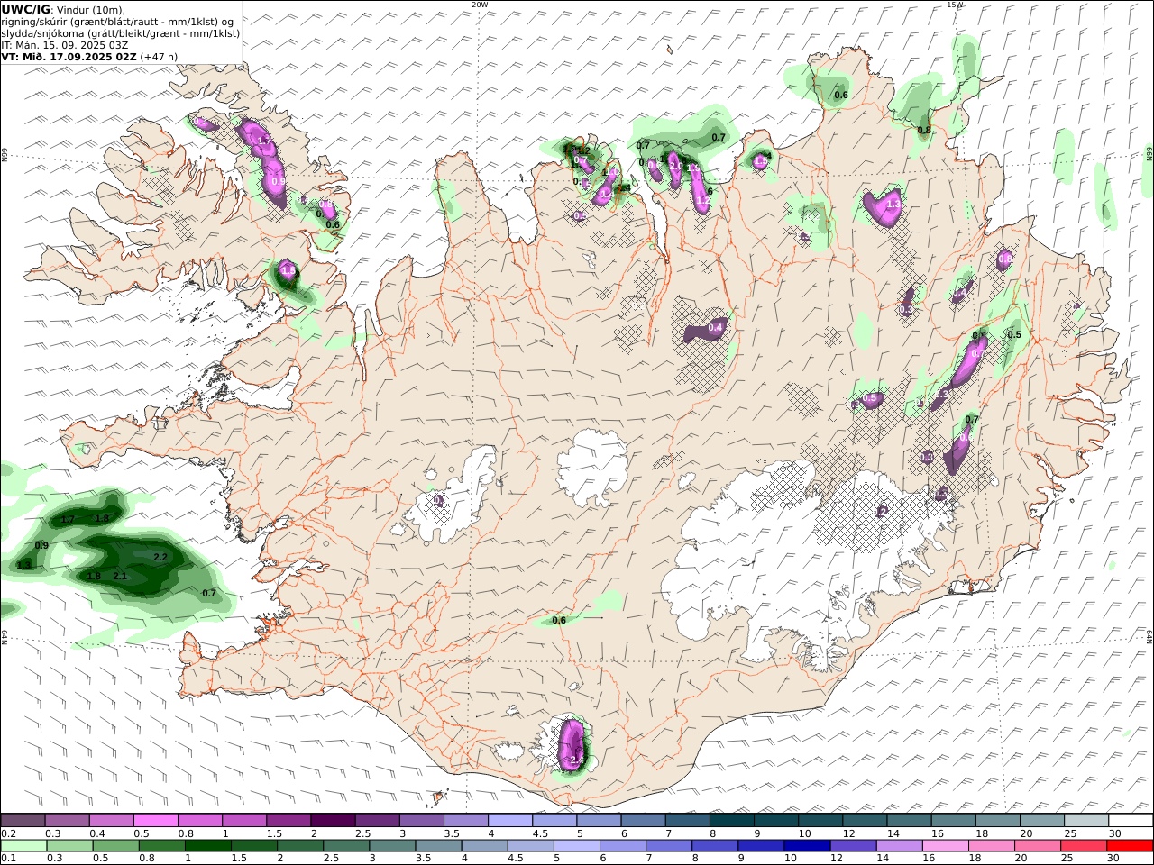Screen dimensions: 1154x865
Task: Select the blue 8–9 rain legend swatch
Action: coord(714,846)
